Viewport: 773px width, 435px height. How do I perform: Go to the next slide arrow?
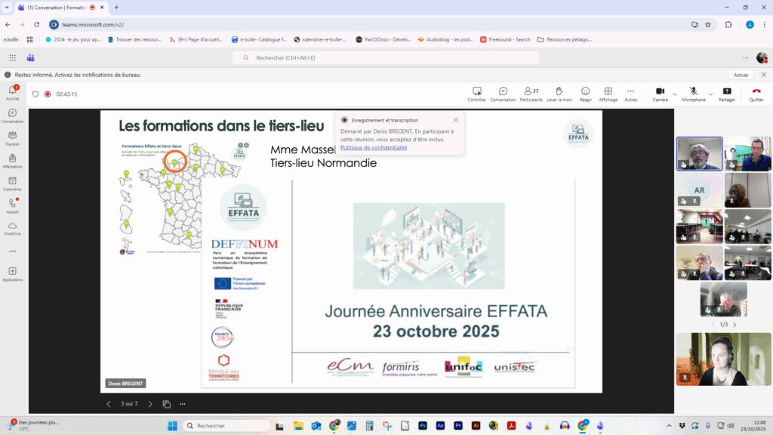click(x=150, y=404)
